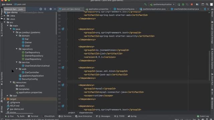Screen dimensions: 214x120
Task: Click the Search for: input field
Action: pos(14,9)
